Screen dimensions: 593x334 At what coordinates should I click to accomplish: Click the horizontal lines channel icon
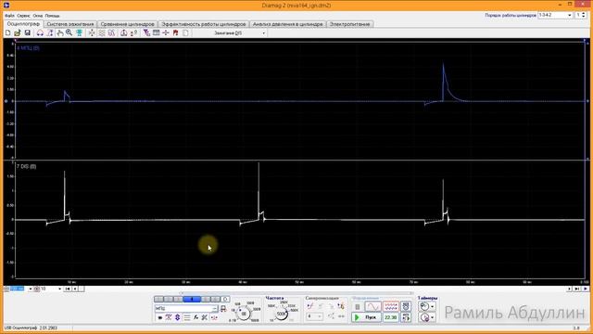pyautogui.click(x=187, y=317)
